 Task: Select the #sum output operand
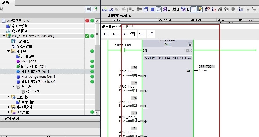pos(203,70)
